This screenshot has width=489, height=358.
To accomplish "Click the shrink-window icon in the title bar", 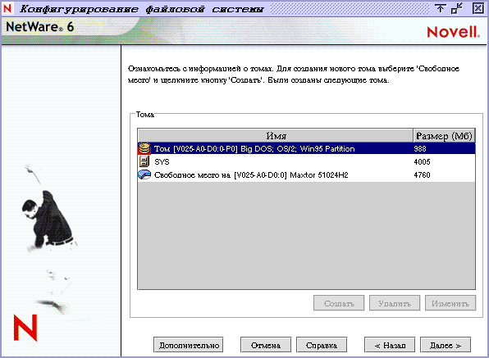I will point(458,8).
